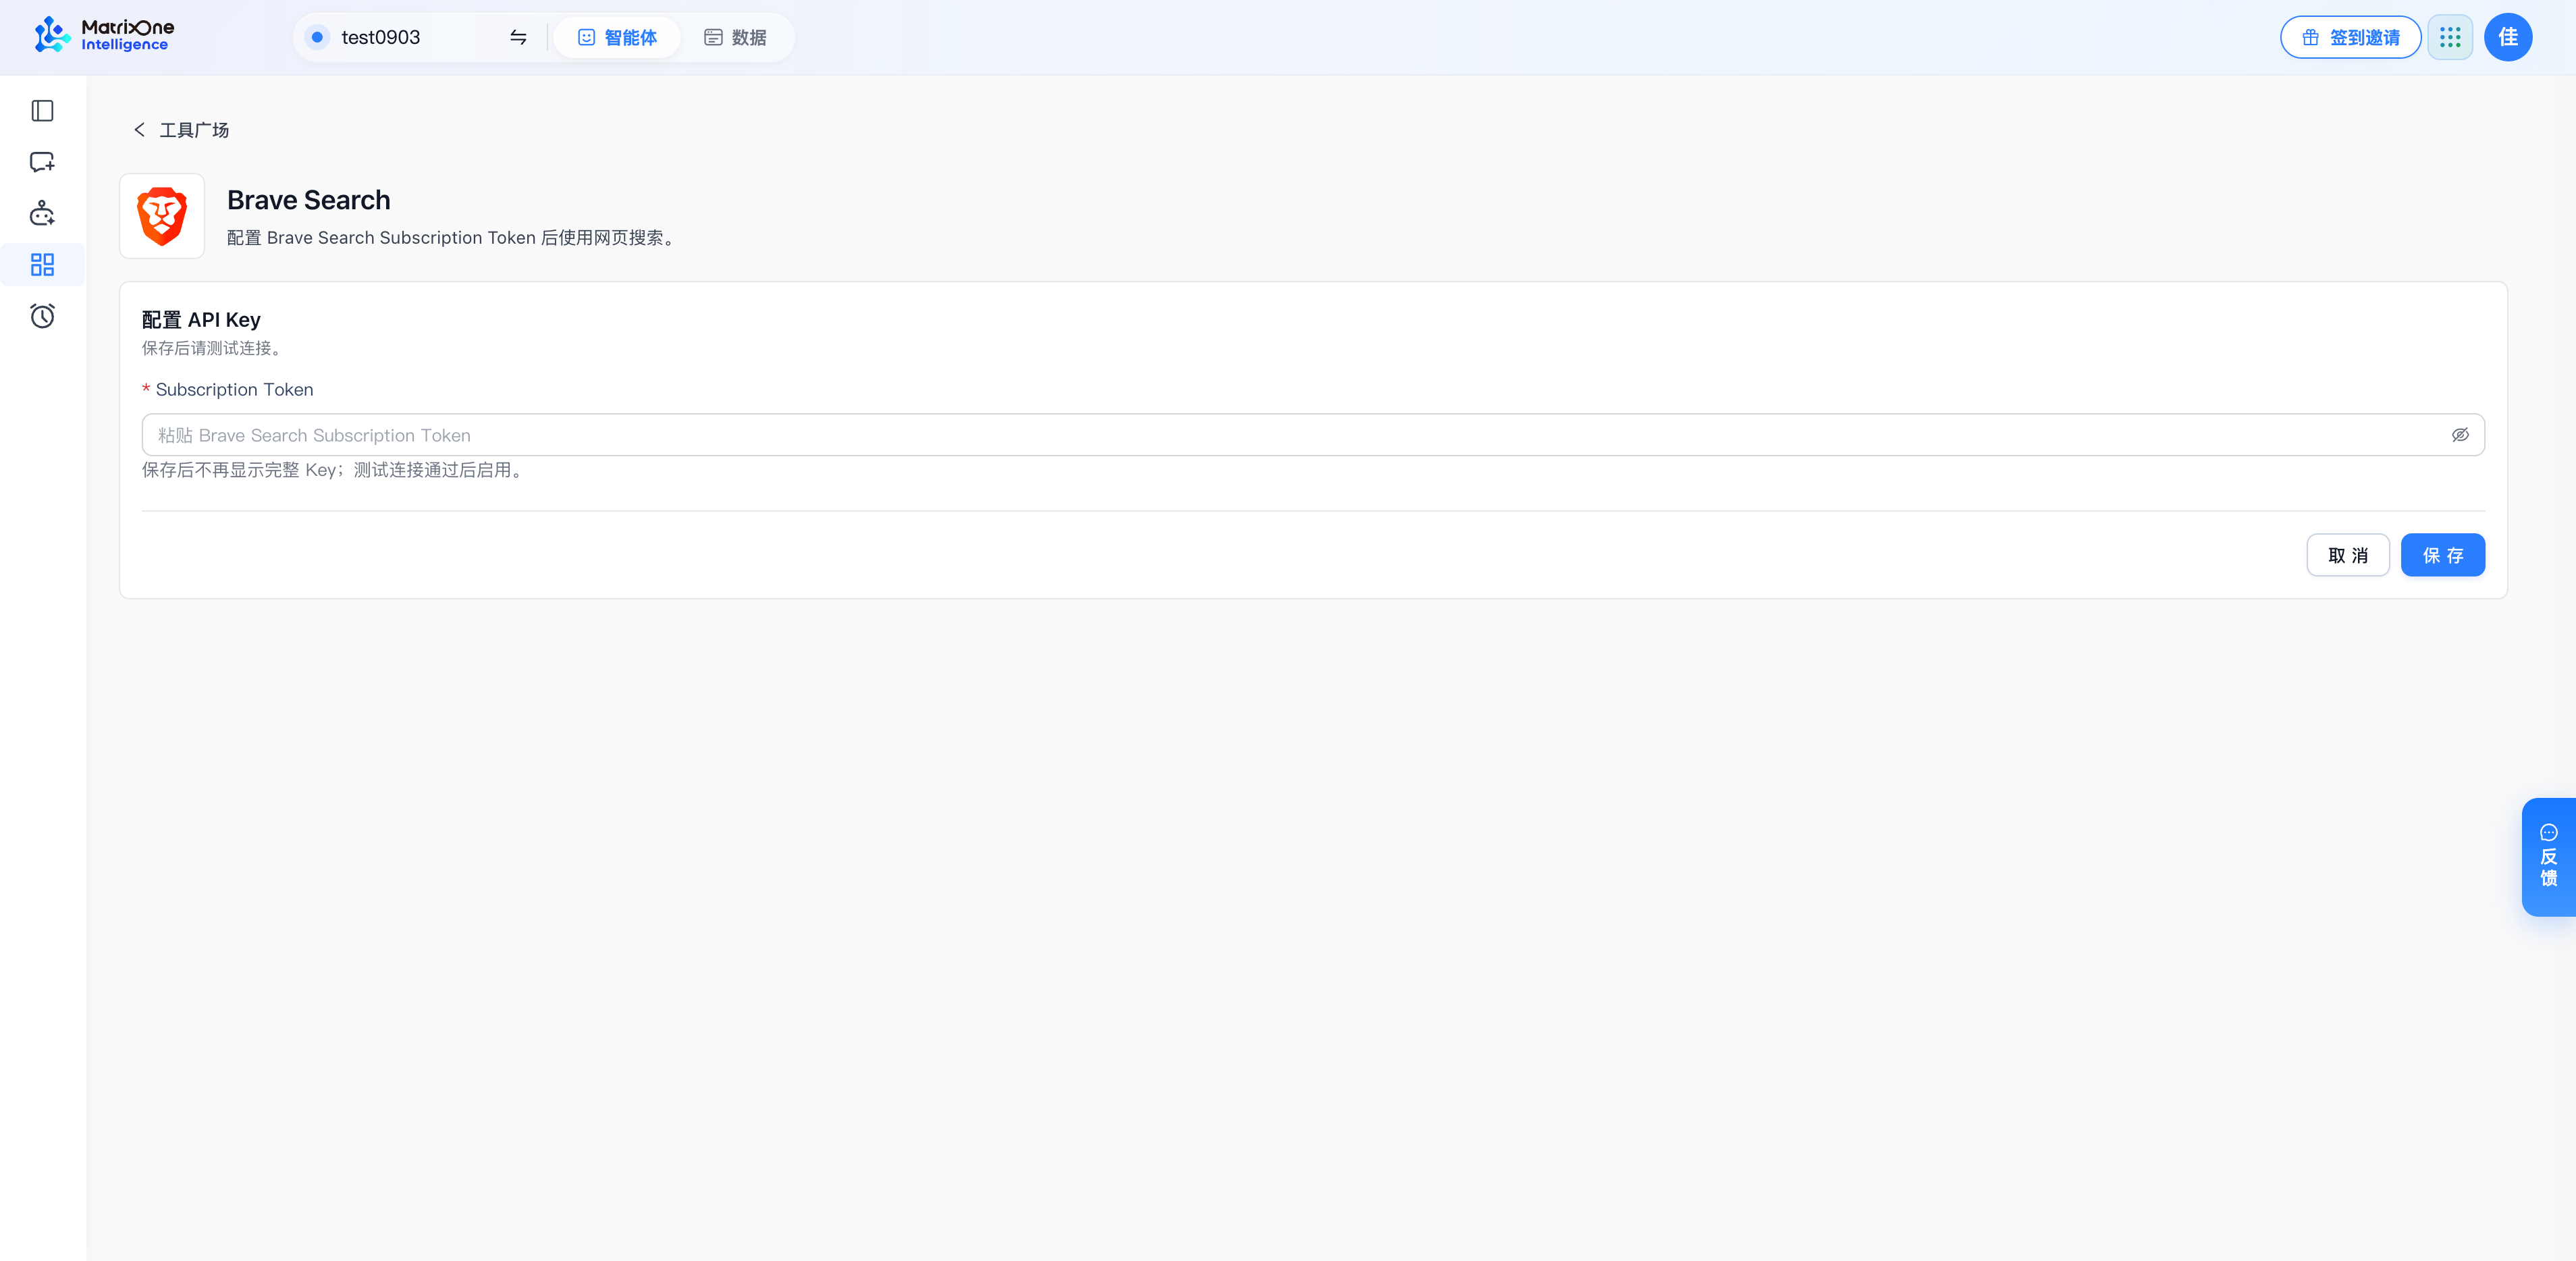Toggle token visibility eye icon

point(2460,435)
